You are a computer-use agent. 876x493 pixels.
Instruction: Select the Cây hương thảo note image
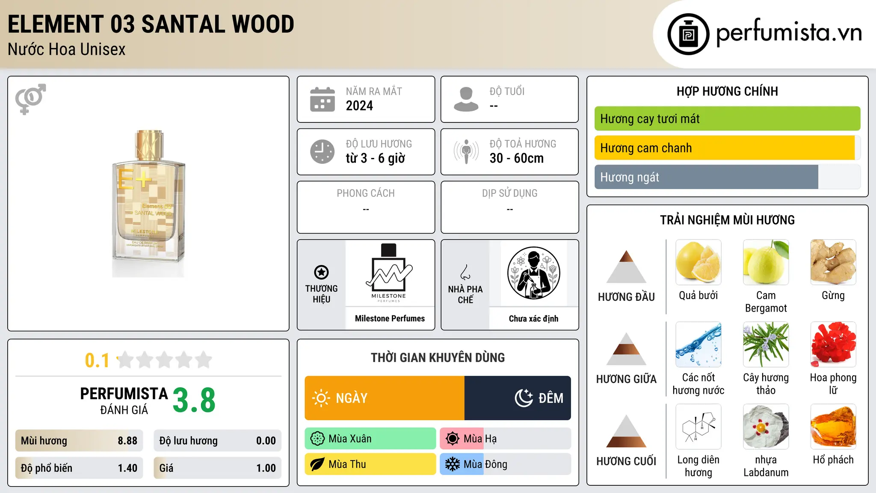click(x=766, y=345)
